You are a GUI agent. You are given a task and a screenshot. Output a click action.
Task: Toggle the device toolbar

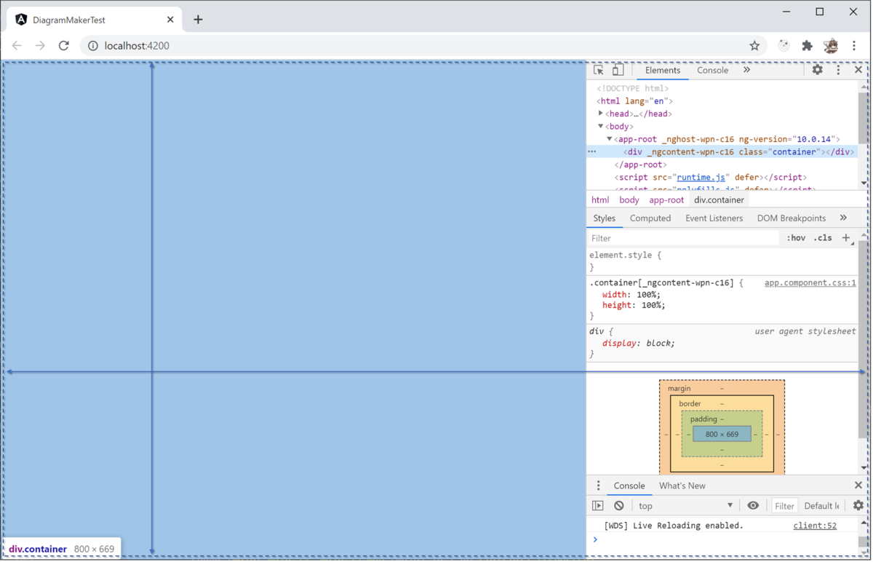pyautogui.click(x=618, y=71)
